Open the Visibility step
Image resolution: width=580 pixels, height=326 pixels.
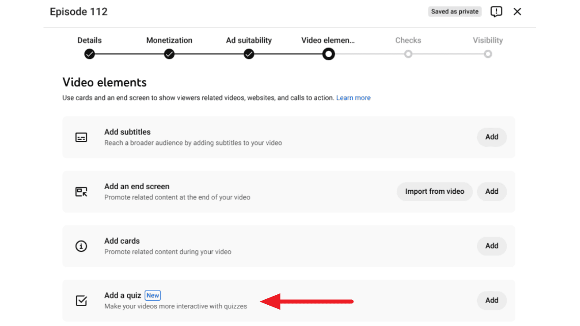point(488,40)
